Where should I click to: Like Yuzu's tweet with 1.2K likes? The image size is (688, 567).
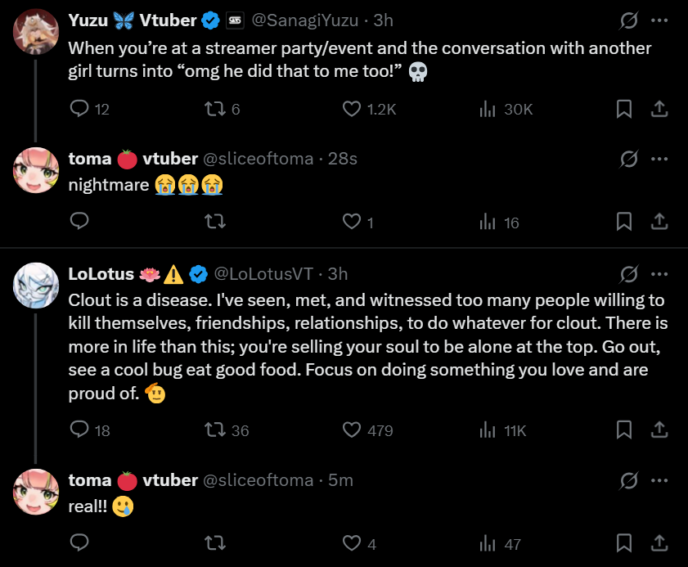point(352,109)
